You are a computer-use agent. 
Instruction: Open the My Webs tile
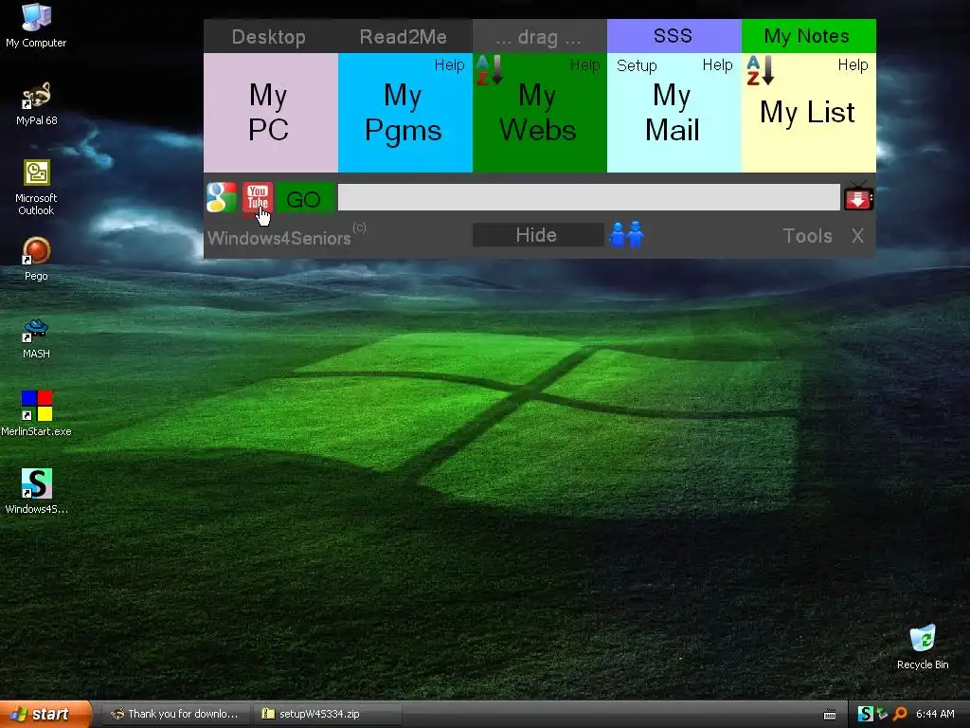(539, 113)
